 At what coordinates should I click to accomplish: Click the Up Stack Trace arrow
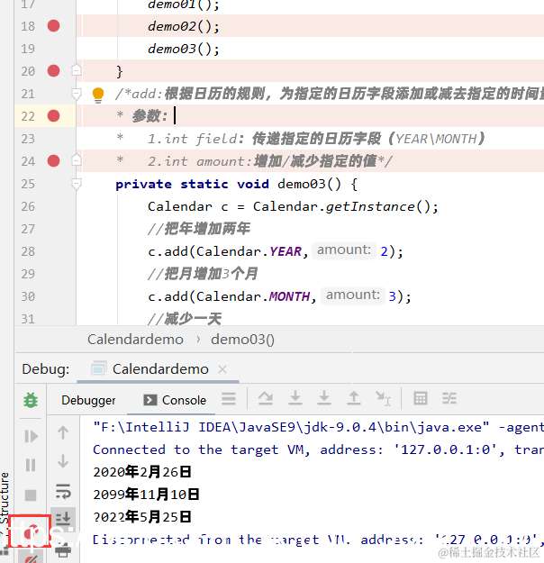[x=63, y=432]
